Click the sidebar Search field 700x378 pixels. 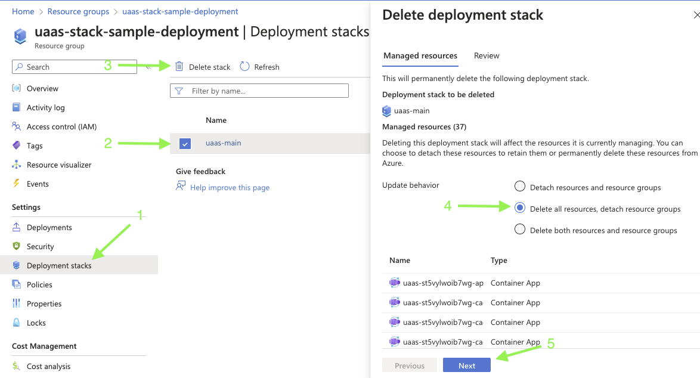coord(75,67)
